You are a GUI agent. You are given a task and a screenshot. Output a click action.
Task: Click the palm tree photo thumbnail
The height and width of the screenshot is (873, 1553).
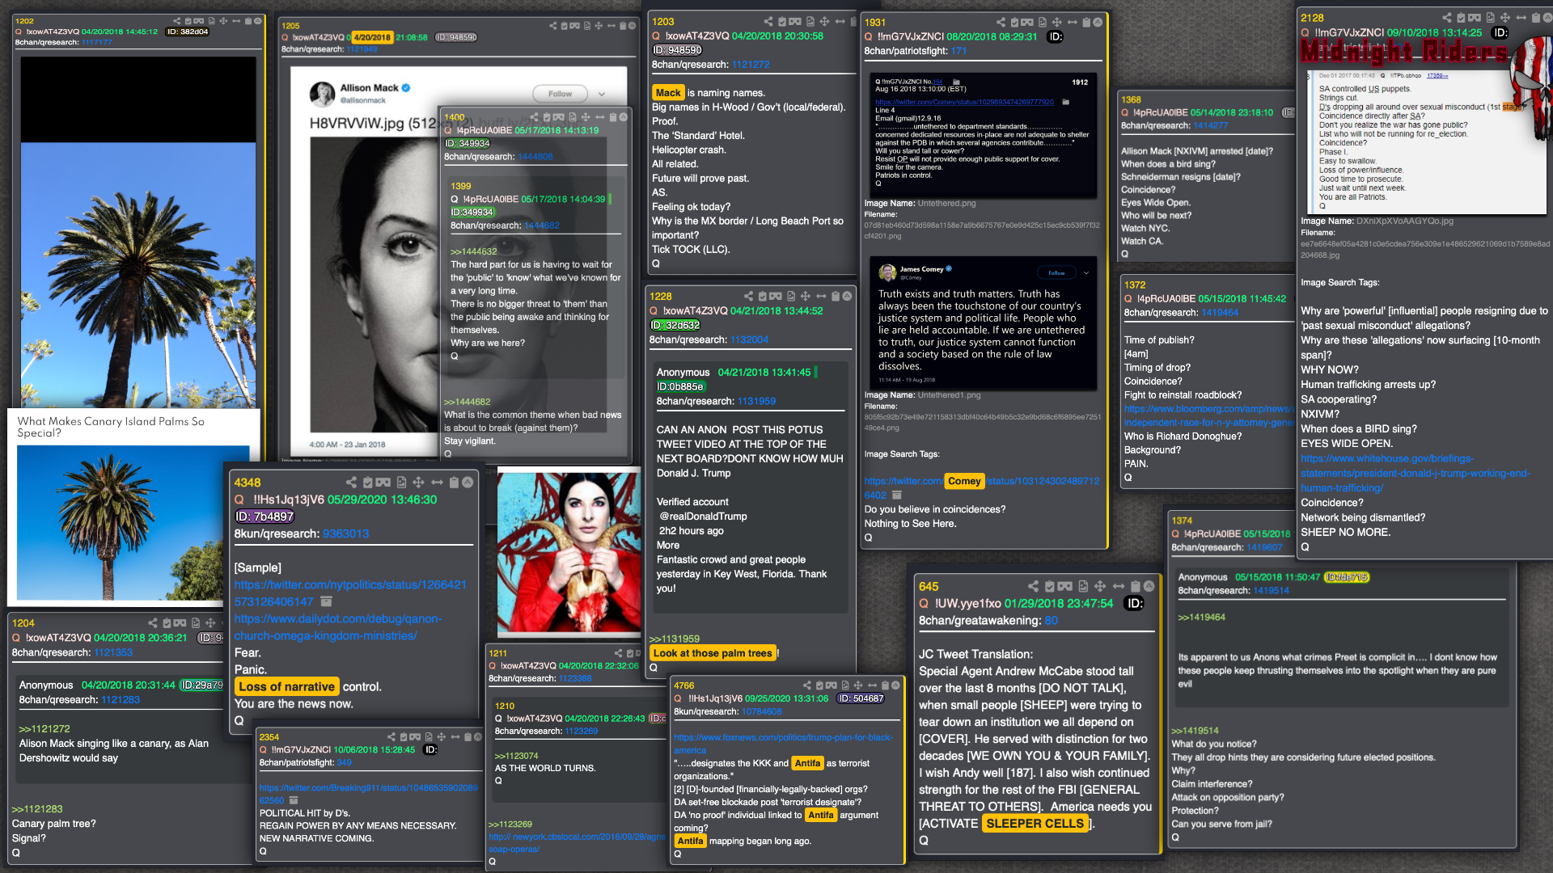pyautogui.click(x=134, y=523)
